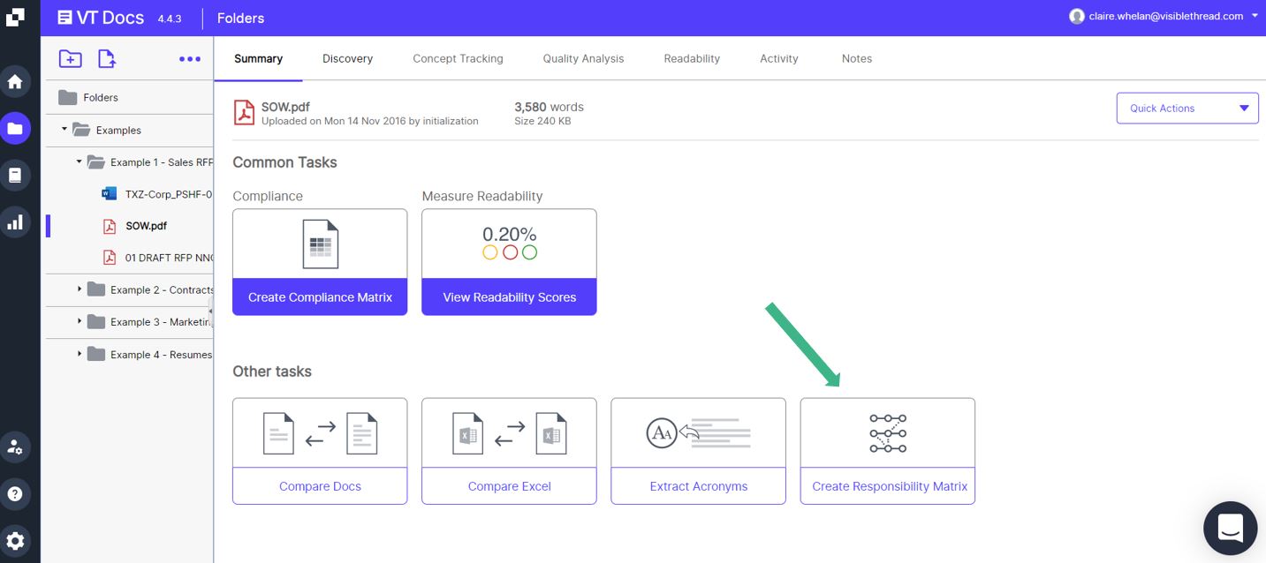Open user account menu for claire.whelan
The image size is (1266, 563).
pyautogui.click(x=1166, y=16)
